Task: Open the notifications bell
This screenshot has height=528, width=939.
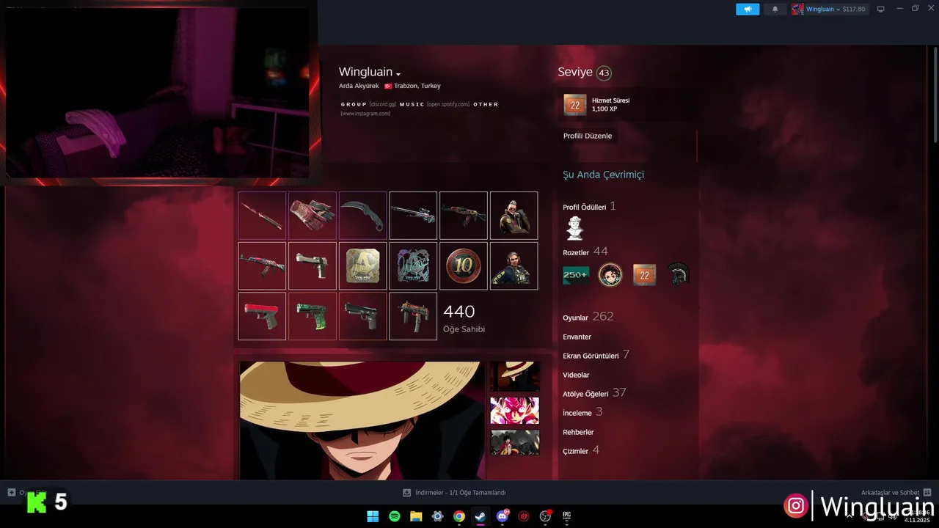Action: coord(775,9)
